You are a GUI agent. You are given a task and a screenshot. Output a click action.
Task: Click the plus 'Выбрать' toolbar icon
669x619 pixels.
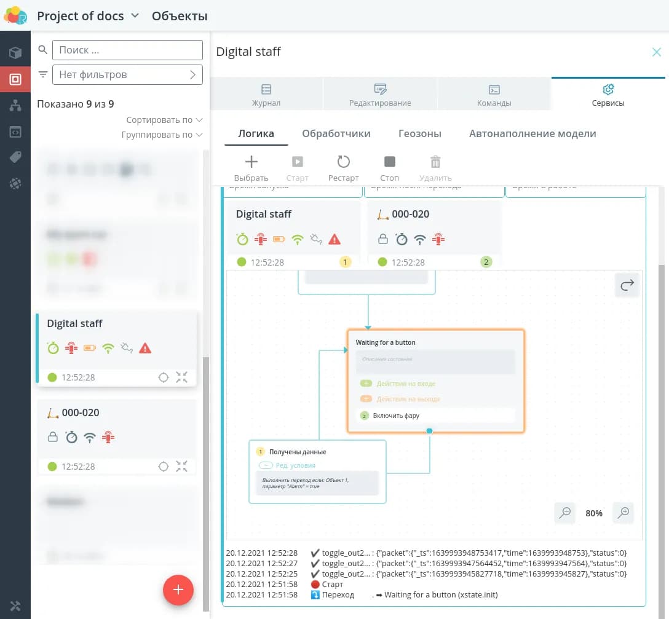[x=251, y=162]
